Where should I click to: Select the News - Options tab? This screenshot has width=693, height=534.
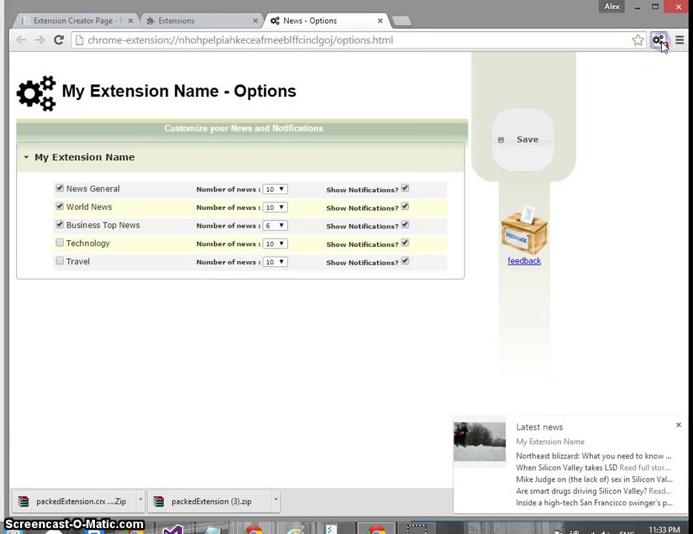pos(326,21)
